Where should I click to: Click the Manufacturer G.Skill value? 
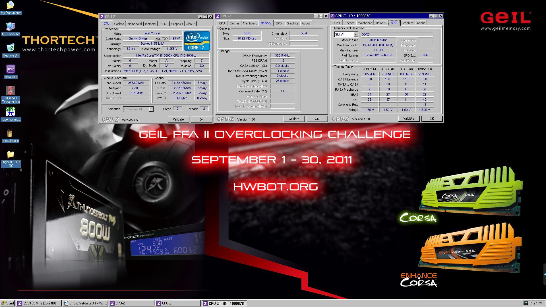pyautogui.click(x=379, y=50)
